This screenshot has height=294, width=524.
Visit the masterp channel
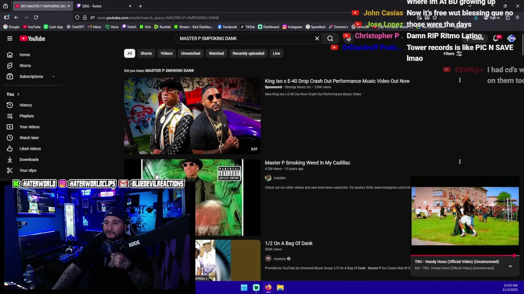[x=280, y=259]
